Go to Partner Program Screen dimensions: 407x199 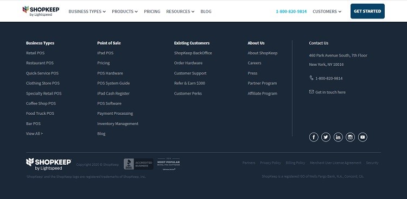point(262,83)
